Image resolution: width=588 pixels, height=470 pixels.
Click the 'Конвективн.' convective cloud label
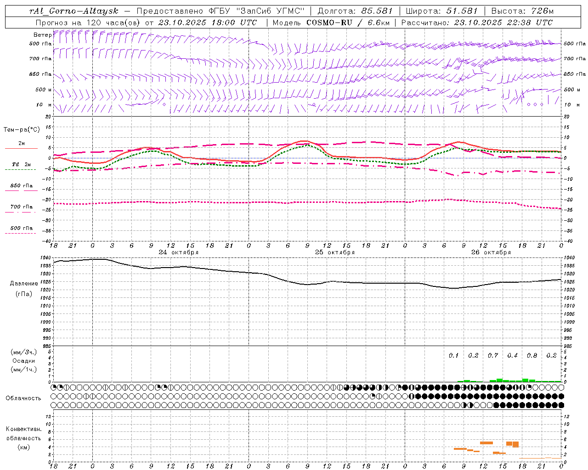[x=24, y=429]
